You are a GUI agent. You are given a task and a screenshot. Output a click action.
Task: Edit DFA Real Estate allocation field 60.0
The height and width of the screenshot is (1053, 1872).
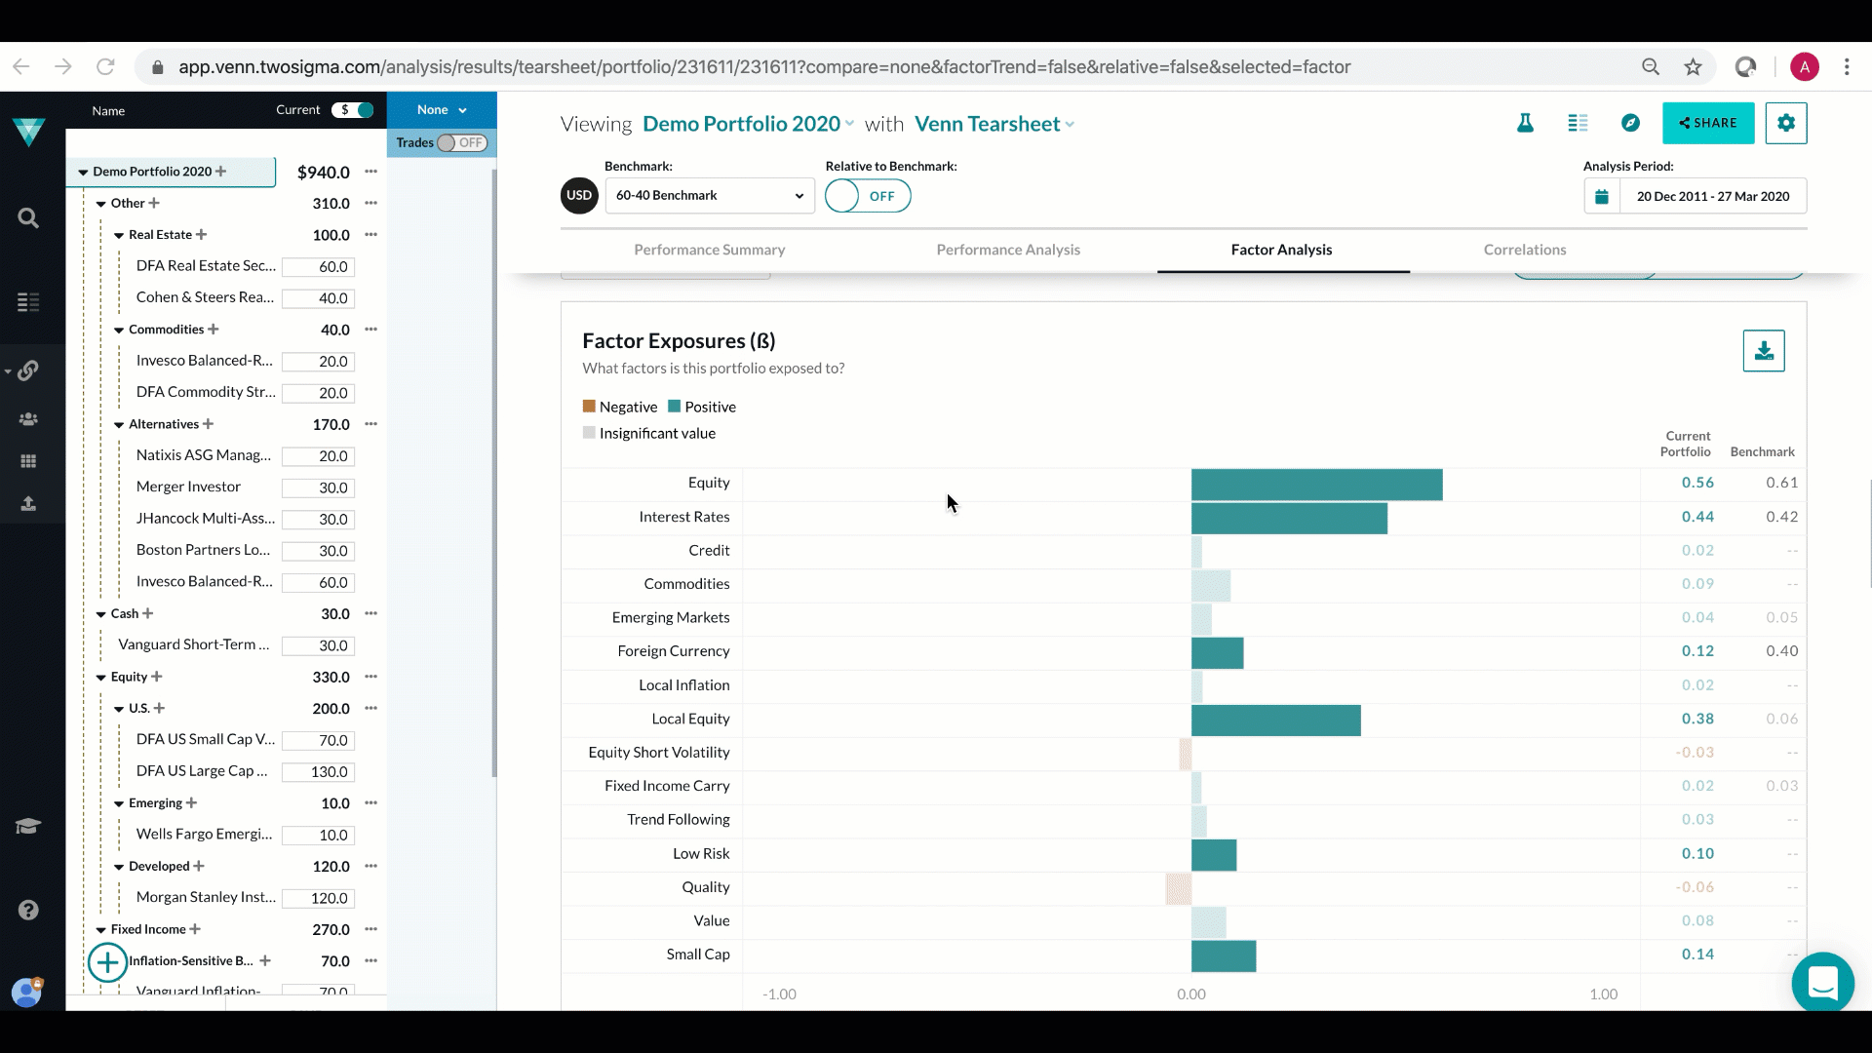pyautogui.click(x=319, y=266)
